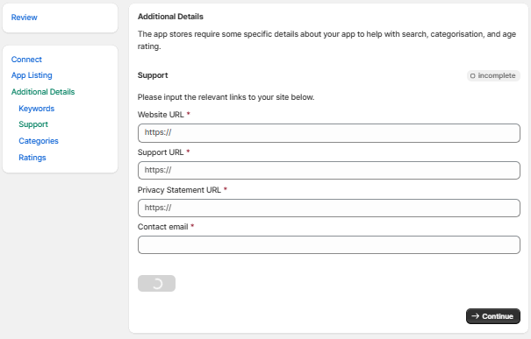Open the Categories subsection
531x339 pixels.
39,141
